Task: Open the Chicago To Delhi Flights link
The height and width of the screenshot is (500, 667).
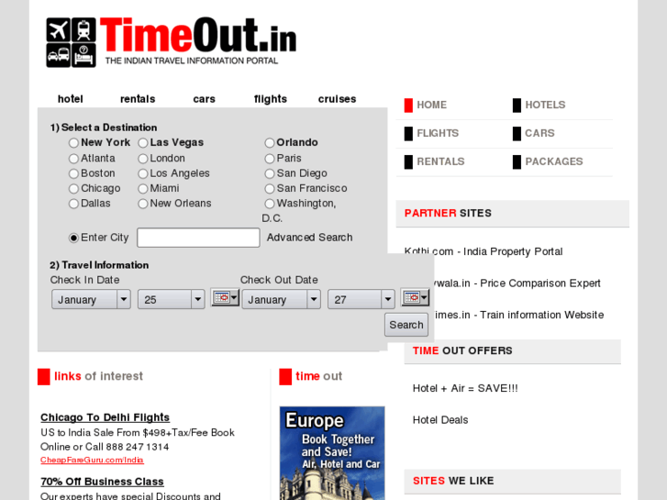Action: coord(106,417)
